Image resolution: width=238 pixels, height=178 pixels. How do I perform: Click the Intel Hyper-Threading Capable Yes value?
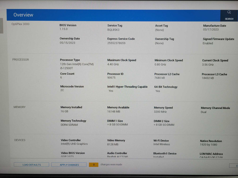[x=111, y=91]
